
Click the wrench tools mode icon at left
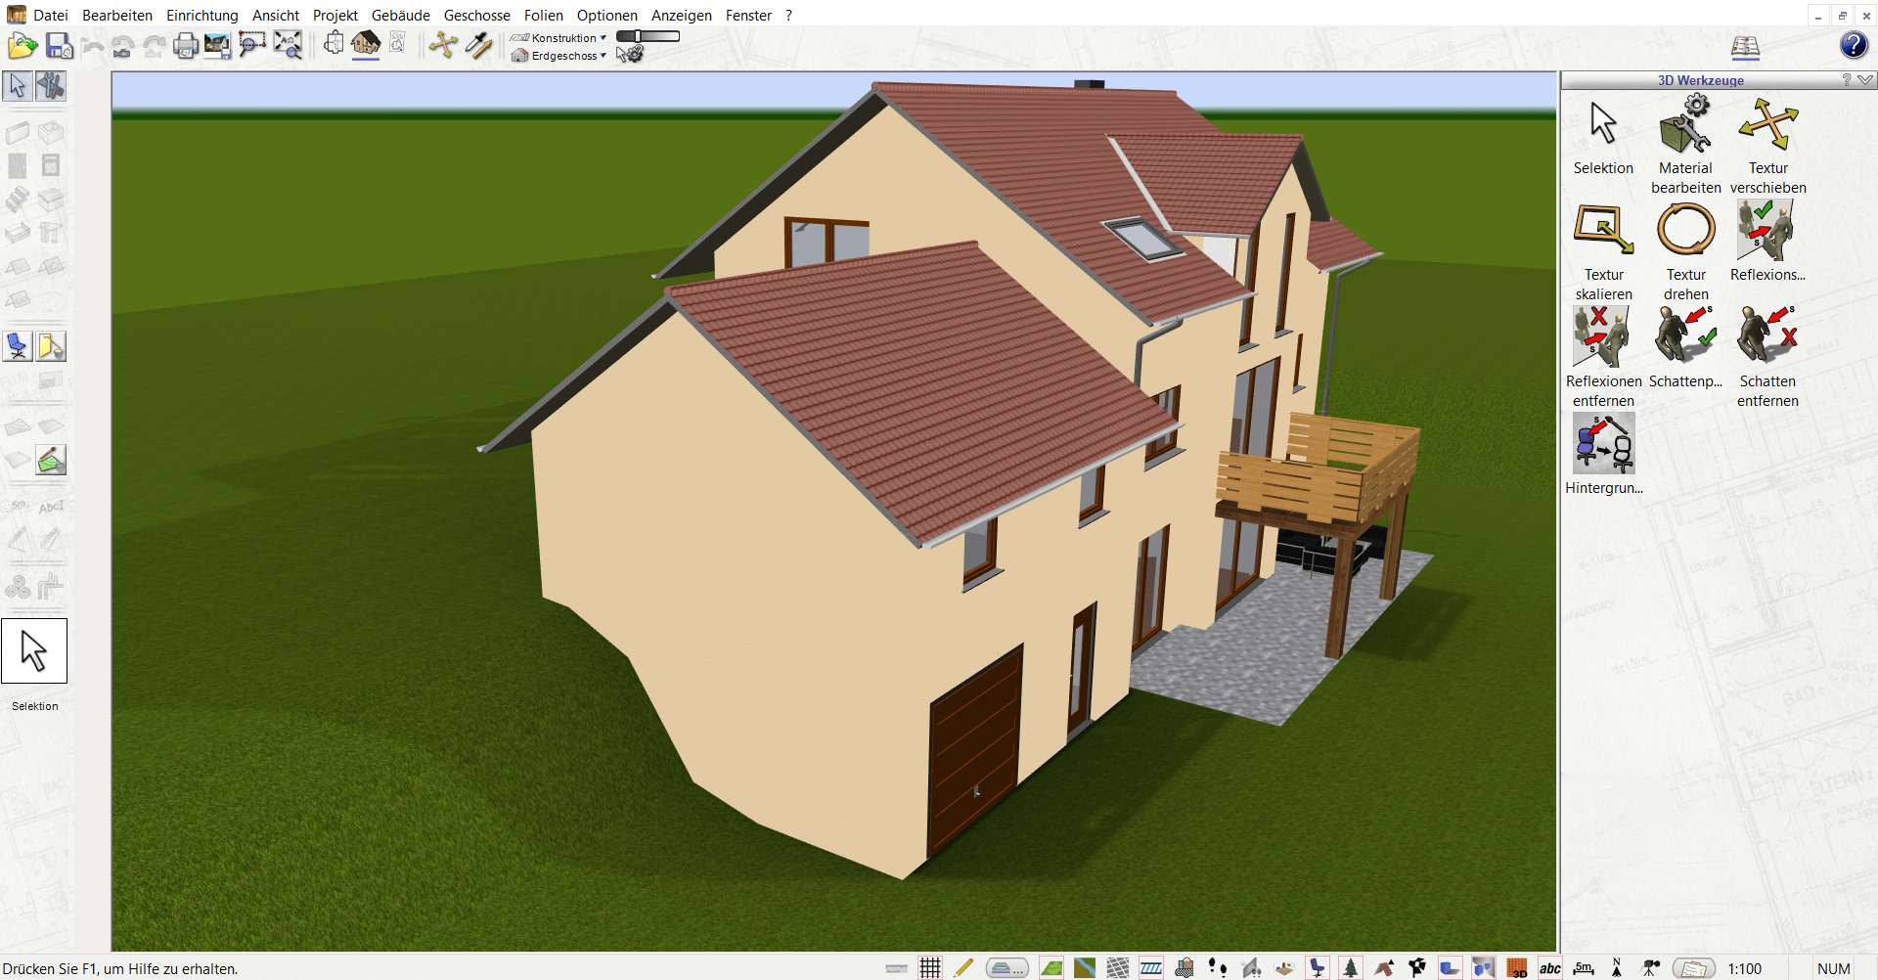click(x=51, y=86)
